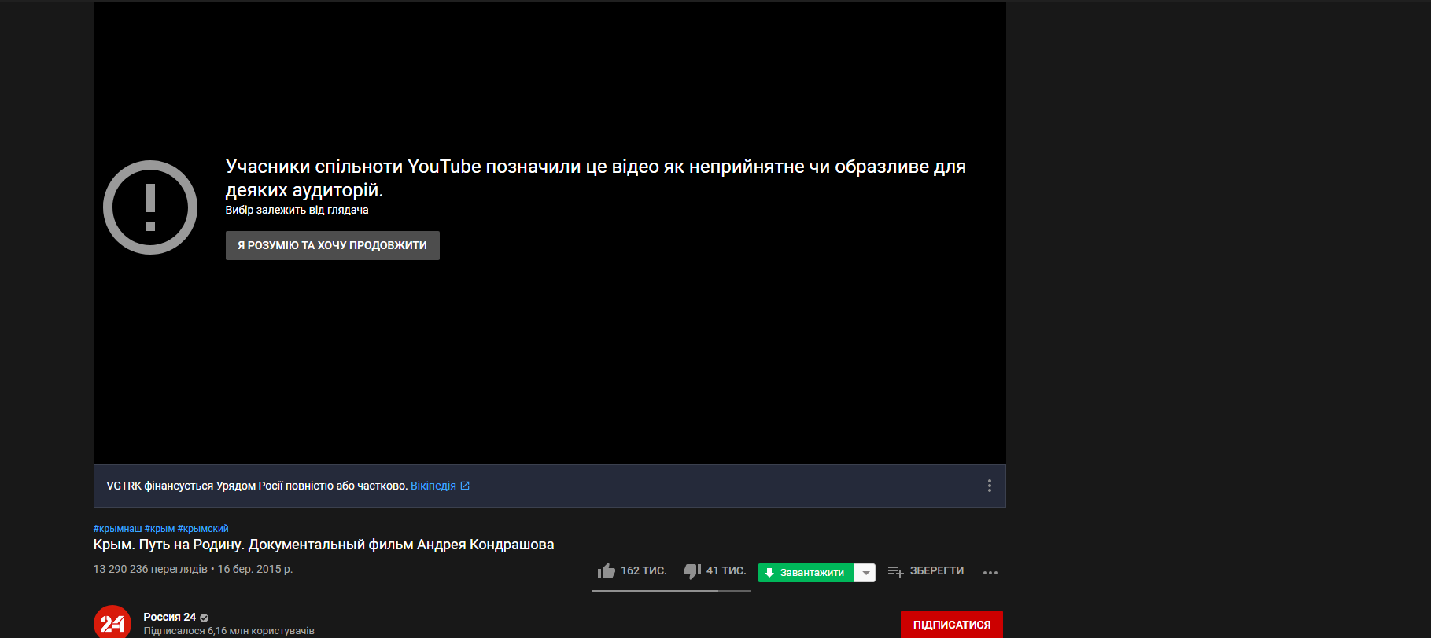The width and height of the screenshot is (1431, 638).
Task: Dislike the video with the thumbs-down icon
Action: coord(692,571)
